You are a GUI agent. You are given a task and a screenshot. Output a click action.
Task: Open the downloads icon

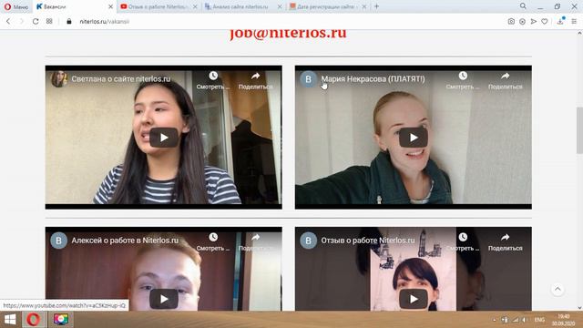pyautogui.click(x=561, y=21)
